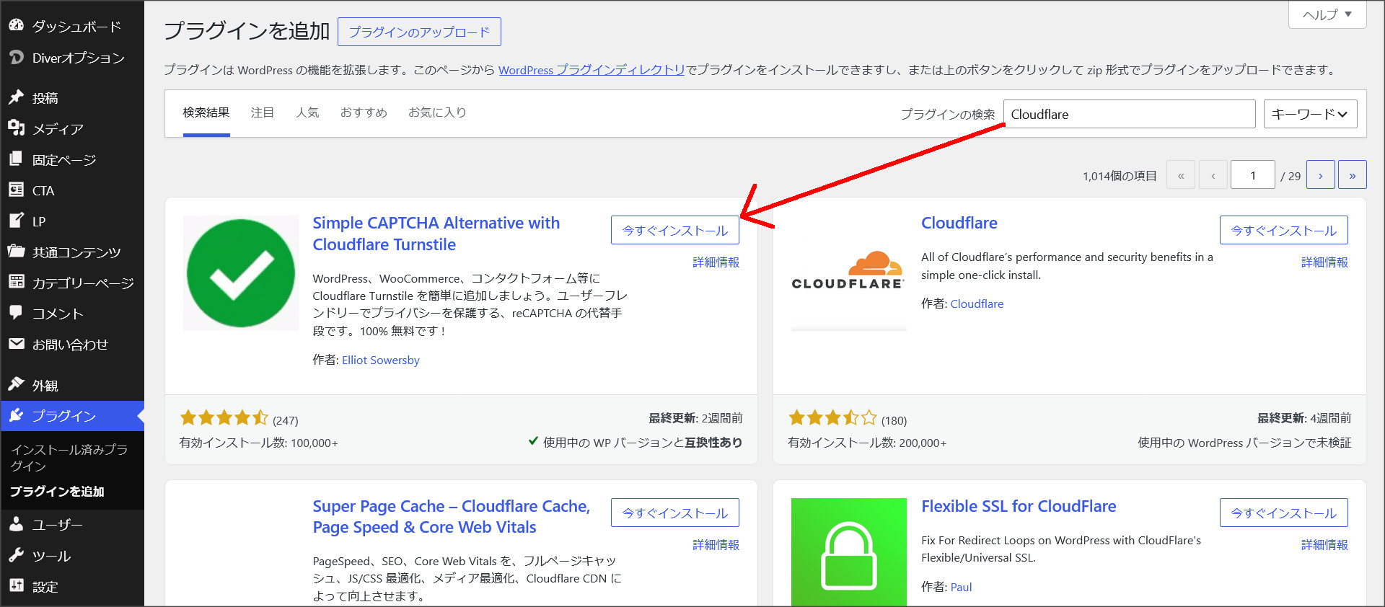This screenshot has width=1385, height=607.
Task: Open 詳細情報 for Cloudflare plugin
Action: [1324, 262]
